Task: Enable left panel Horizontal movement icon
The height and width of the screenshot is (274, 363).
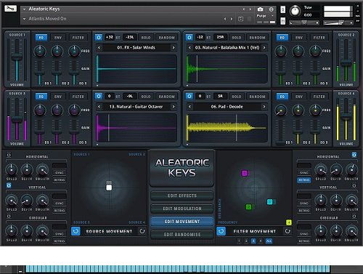Action: click(9, 155)
